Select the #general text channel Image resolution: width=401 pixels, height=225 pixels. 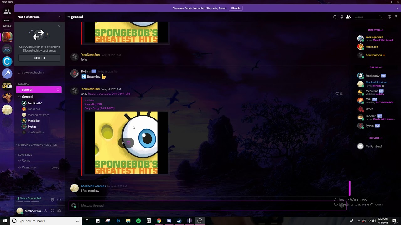coord(39,90)
